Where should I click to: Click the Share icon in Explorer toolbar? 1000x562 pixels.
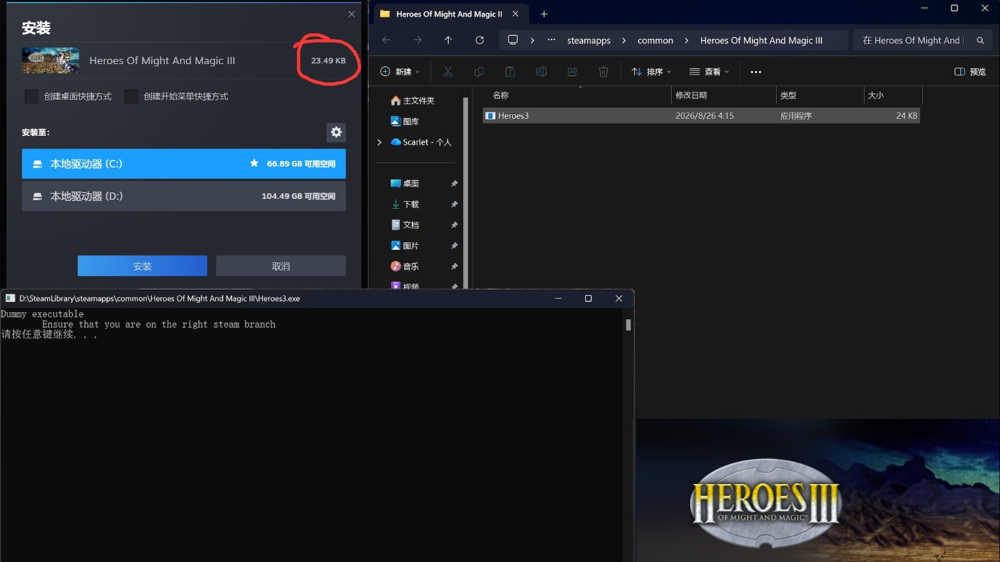click(572, 72)
